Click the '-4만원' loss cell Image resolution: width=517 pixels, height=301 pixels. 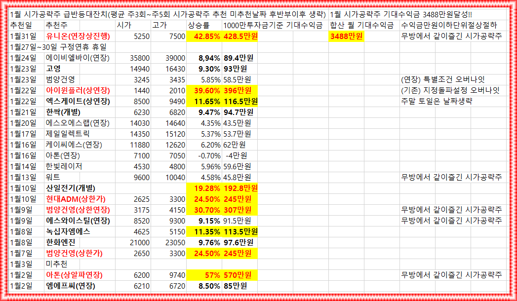click(236, 156)
